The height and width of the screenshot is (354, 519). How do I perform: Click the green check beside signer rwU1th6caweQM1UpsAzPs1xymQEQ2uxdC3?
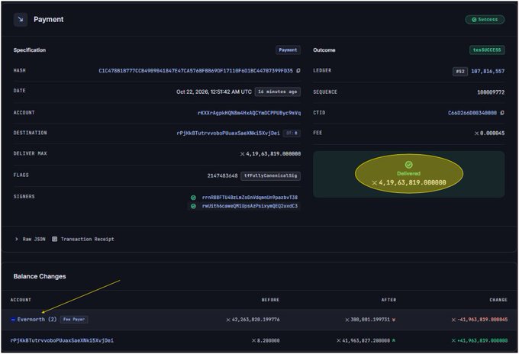tap(193, 206)
